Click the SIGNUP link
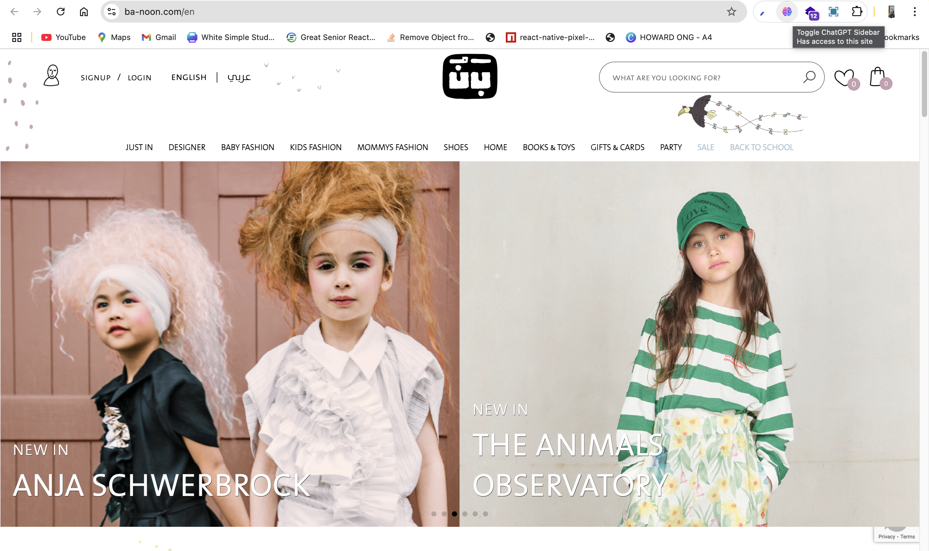The image size is (929, 551). pyautogui.click(x=96, y=78)
